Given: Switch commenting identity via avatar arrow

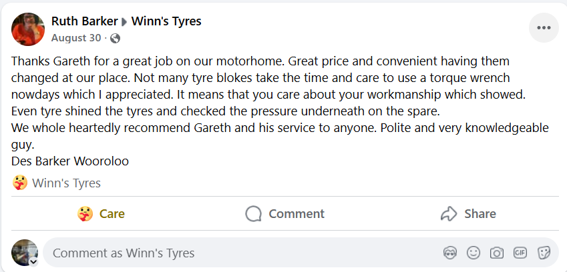Looking at the screenshot, I should 33,261.
